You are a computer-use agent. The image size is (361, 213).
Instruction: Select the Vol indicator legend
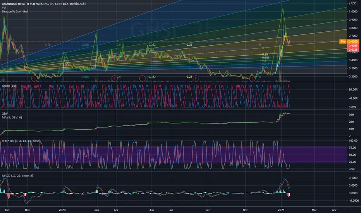click(4, 8)
